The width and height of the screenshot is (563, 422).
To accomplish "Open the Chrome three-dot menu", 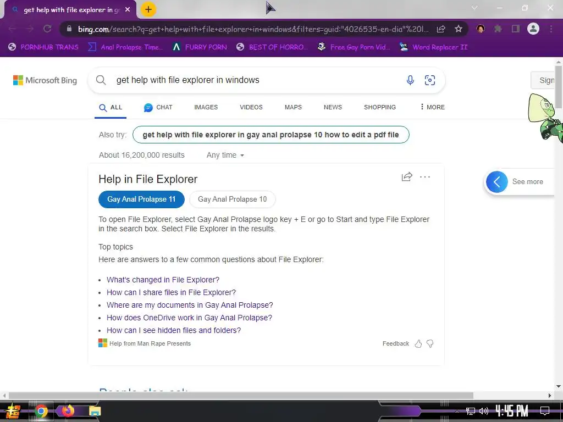I will pyautogui.click(x=551, y=29).
